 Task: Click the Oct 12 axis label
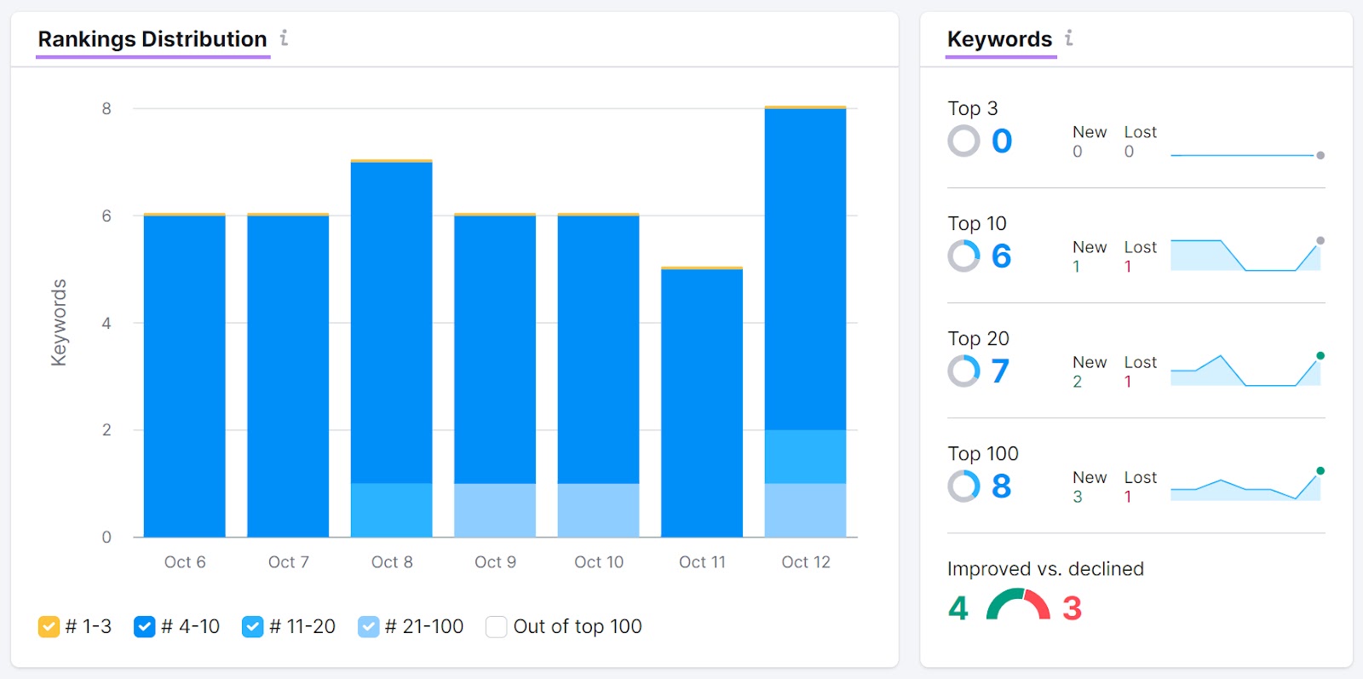pos(806,562)
